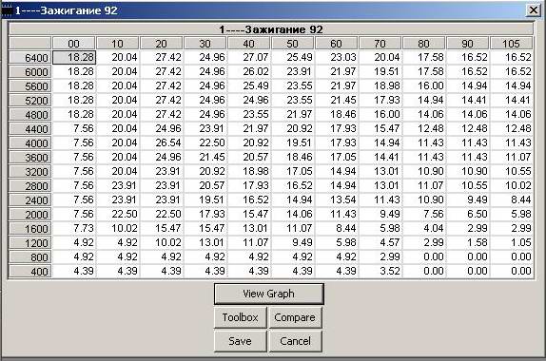Image resolution: width=546 pixels, height=361 pixels.
Task: Click the 2.99 cell in row 800
Action: coord(380,257)
